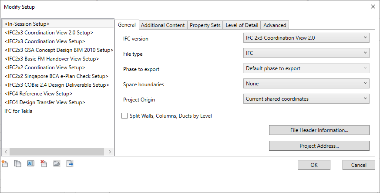The image size is (380, 193).
Task: Select IFC2x3 Coordination View 2.0 Setup
Action: tap(58, 33)
